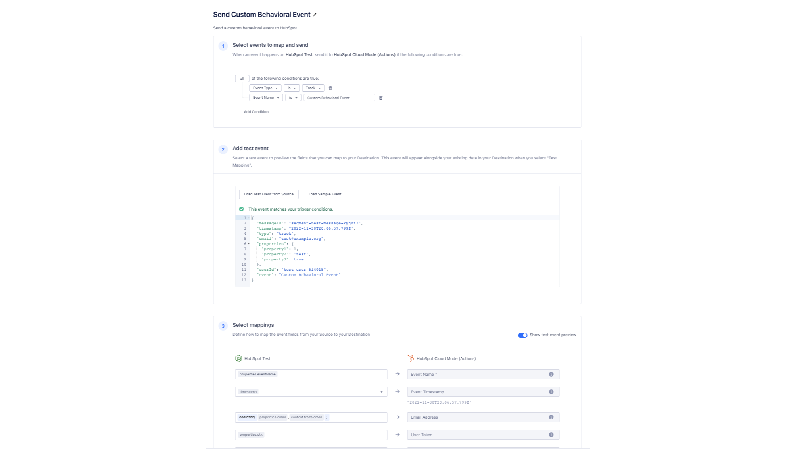This screenshot has width=801, height=450.
Task: Open the Track event type dropdown
Action: (x=313, y=88)
